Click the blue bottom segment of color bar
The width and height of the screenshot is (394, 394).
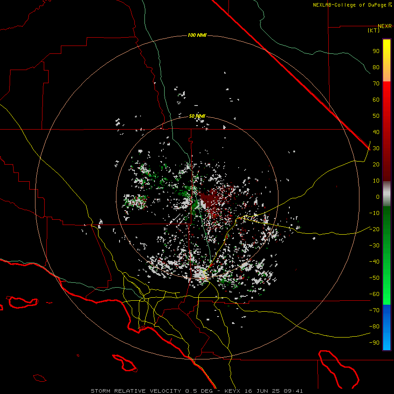(387, 327)
